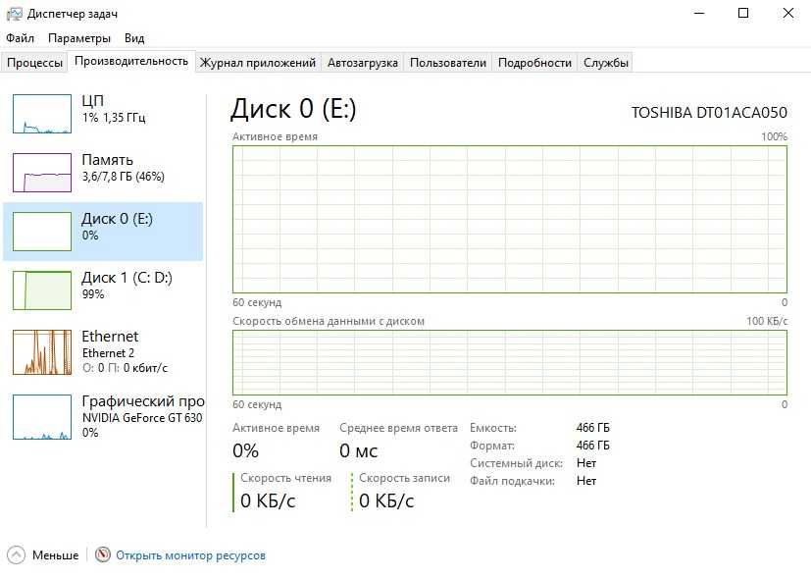Viewport: 811px width, 579px height.
Task: Select the NVIDIA GeForce GPU graph thumbnail
Action: 42,416
